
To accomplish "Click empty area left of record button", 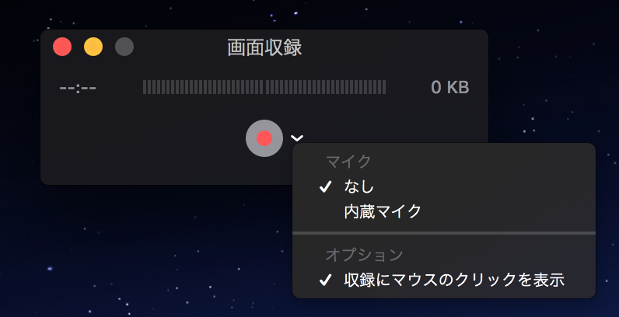I will pos(142,138).
